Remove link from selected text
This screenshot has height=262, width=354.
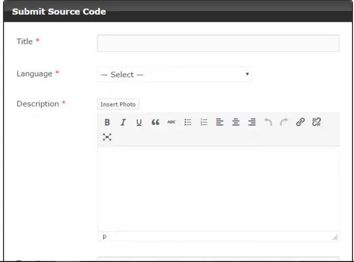pos(316,122)
